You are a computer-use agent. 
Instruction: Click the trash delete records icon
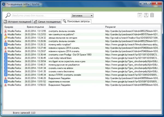[152, 15]
